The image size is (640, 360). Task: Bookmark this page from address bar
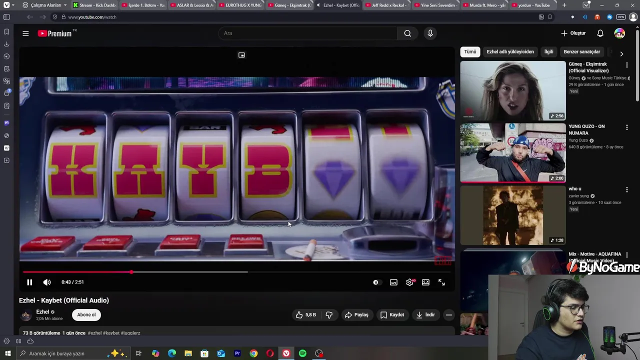click(550, 17)
